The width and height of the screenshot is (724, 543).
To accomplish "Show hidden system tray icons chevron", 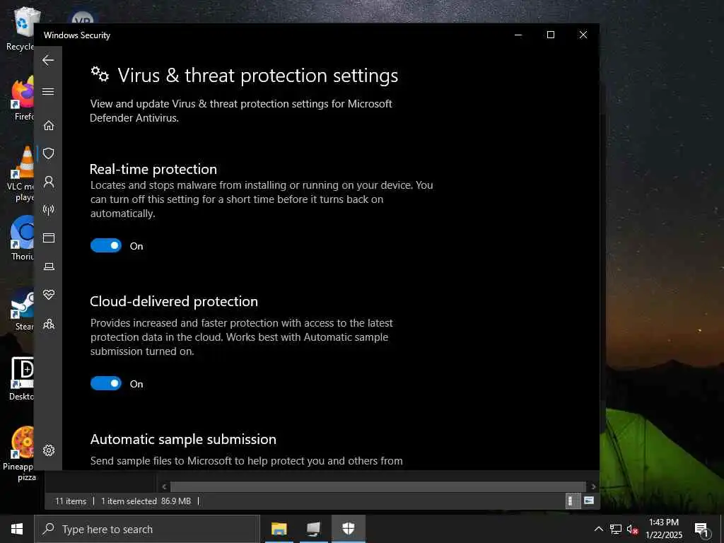I will point(598,529).
